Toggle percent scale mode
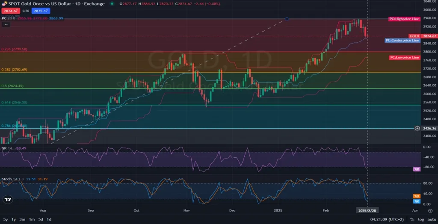Screen dimensions: 438x224 412,220
